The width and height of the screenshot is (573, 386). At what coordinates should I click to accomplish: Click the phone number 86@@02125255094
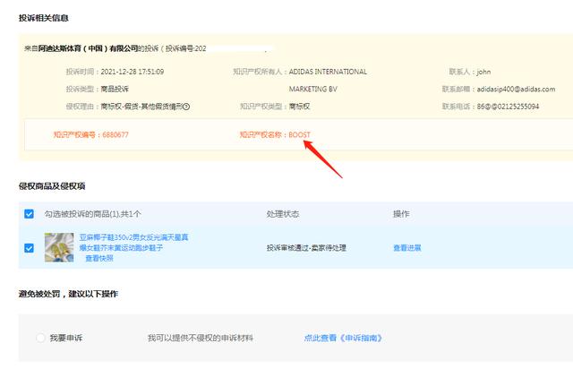pyautogui.click(x=508, y=107)
